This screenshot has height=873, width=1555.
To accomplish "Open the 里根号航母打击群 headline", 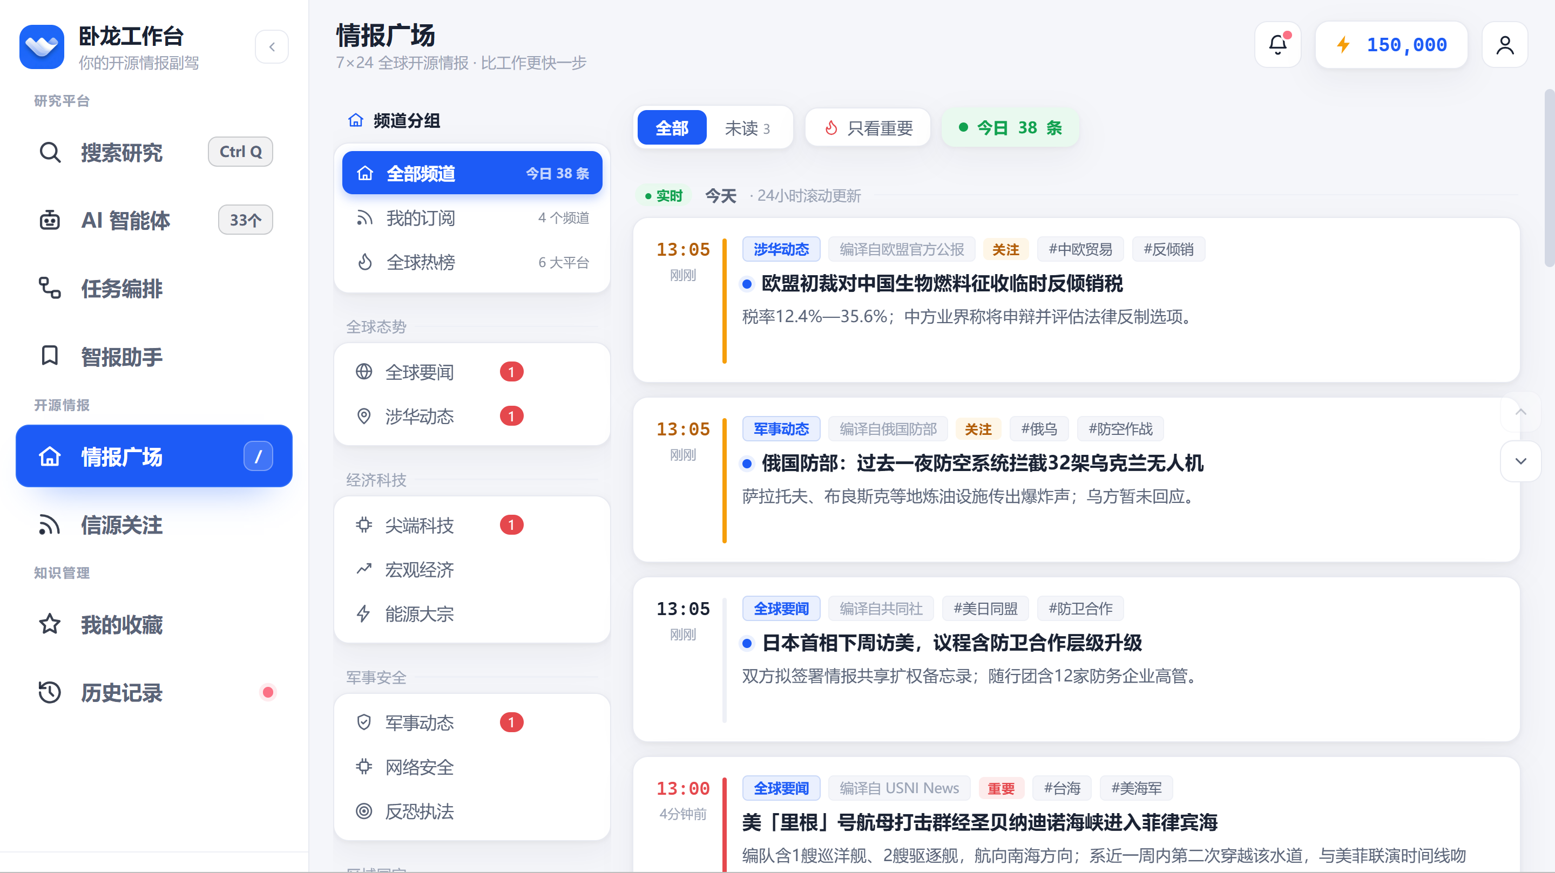I will pos(980,822).
